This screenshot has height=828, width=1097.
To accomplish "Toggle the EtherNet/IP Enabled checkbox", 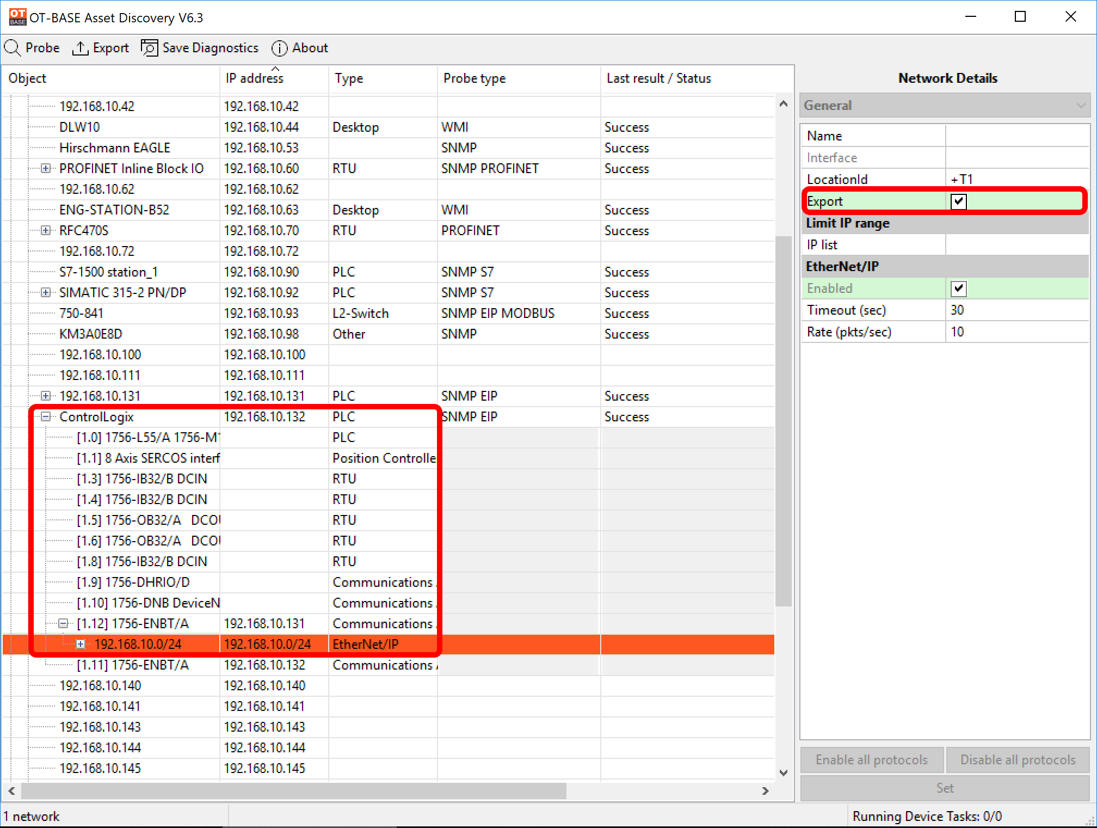I will [x=959, y=289].
